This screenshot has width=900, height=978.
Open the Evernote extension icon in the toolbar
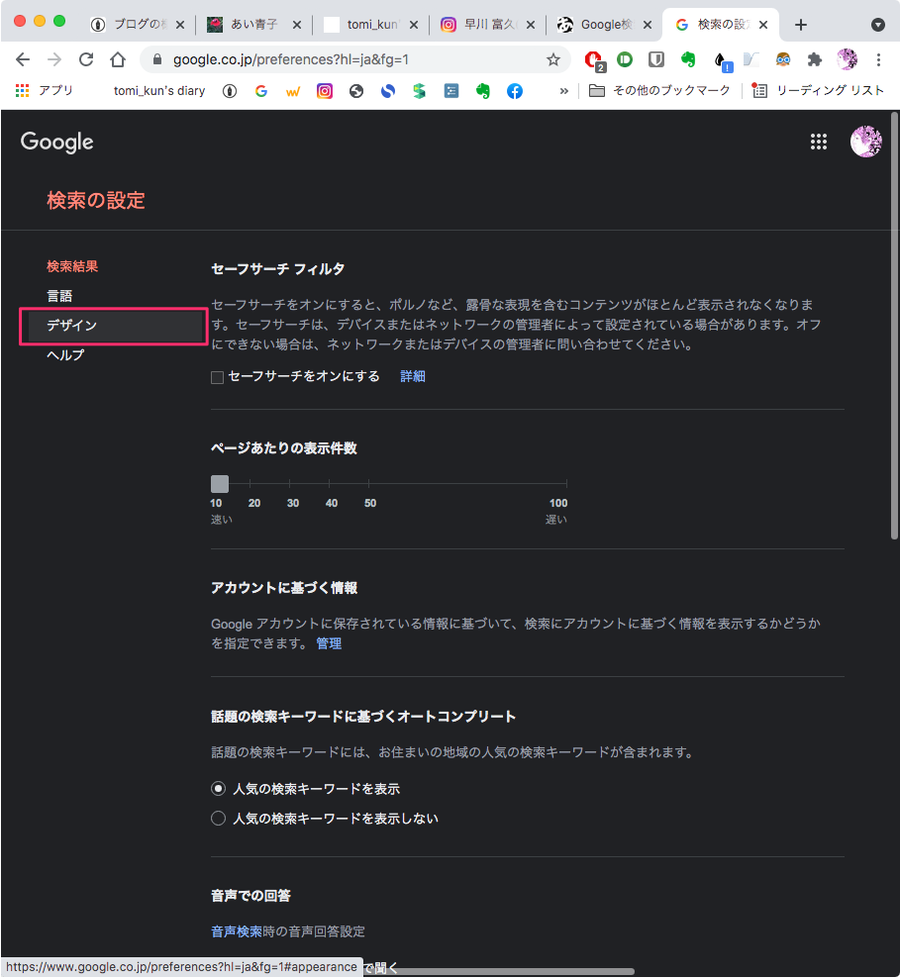pyautogui.click(x=688, y=59)
